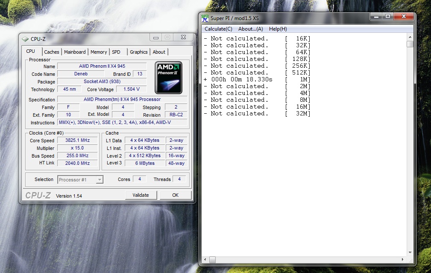Click the Bus Speed value '255.0 MHz'
Image resolution: width=431 pixels, height=273 pixels.
(x=77, y=155)
